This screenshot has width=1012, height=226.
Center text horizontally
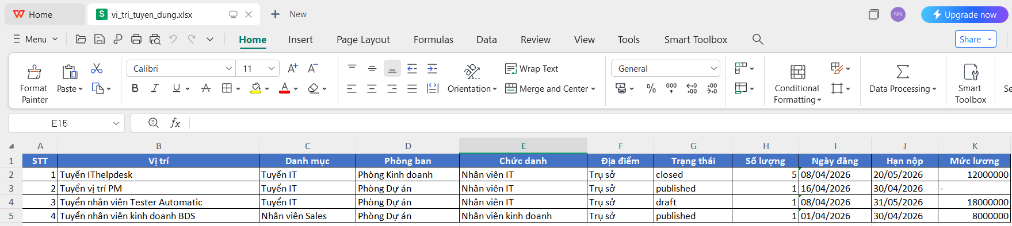tap(372, 88)
